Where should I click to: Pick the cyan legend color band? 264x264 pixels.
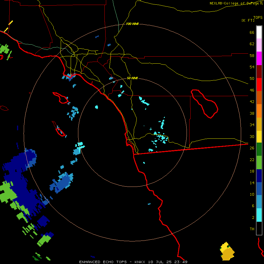pyautogui.click(x=259, y=215)
